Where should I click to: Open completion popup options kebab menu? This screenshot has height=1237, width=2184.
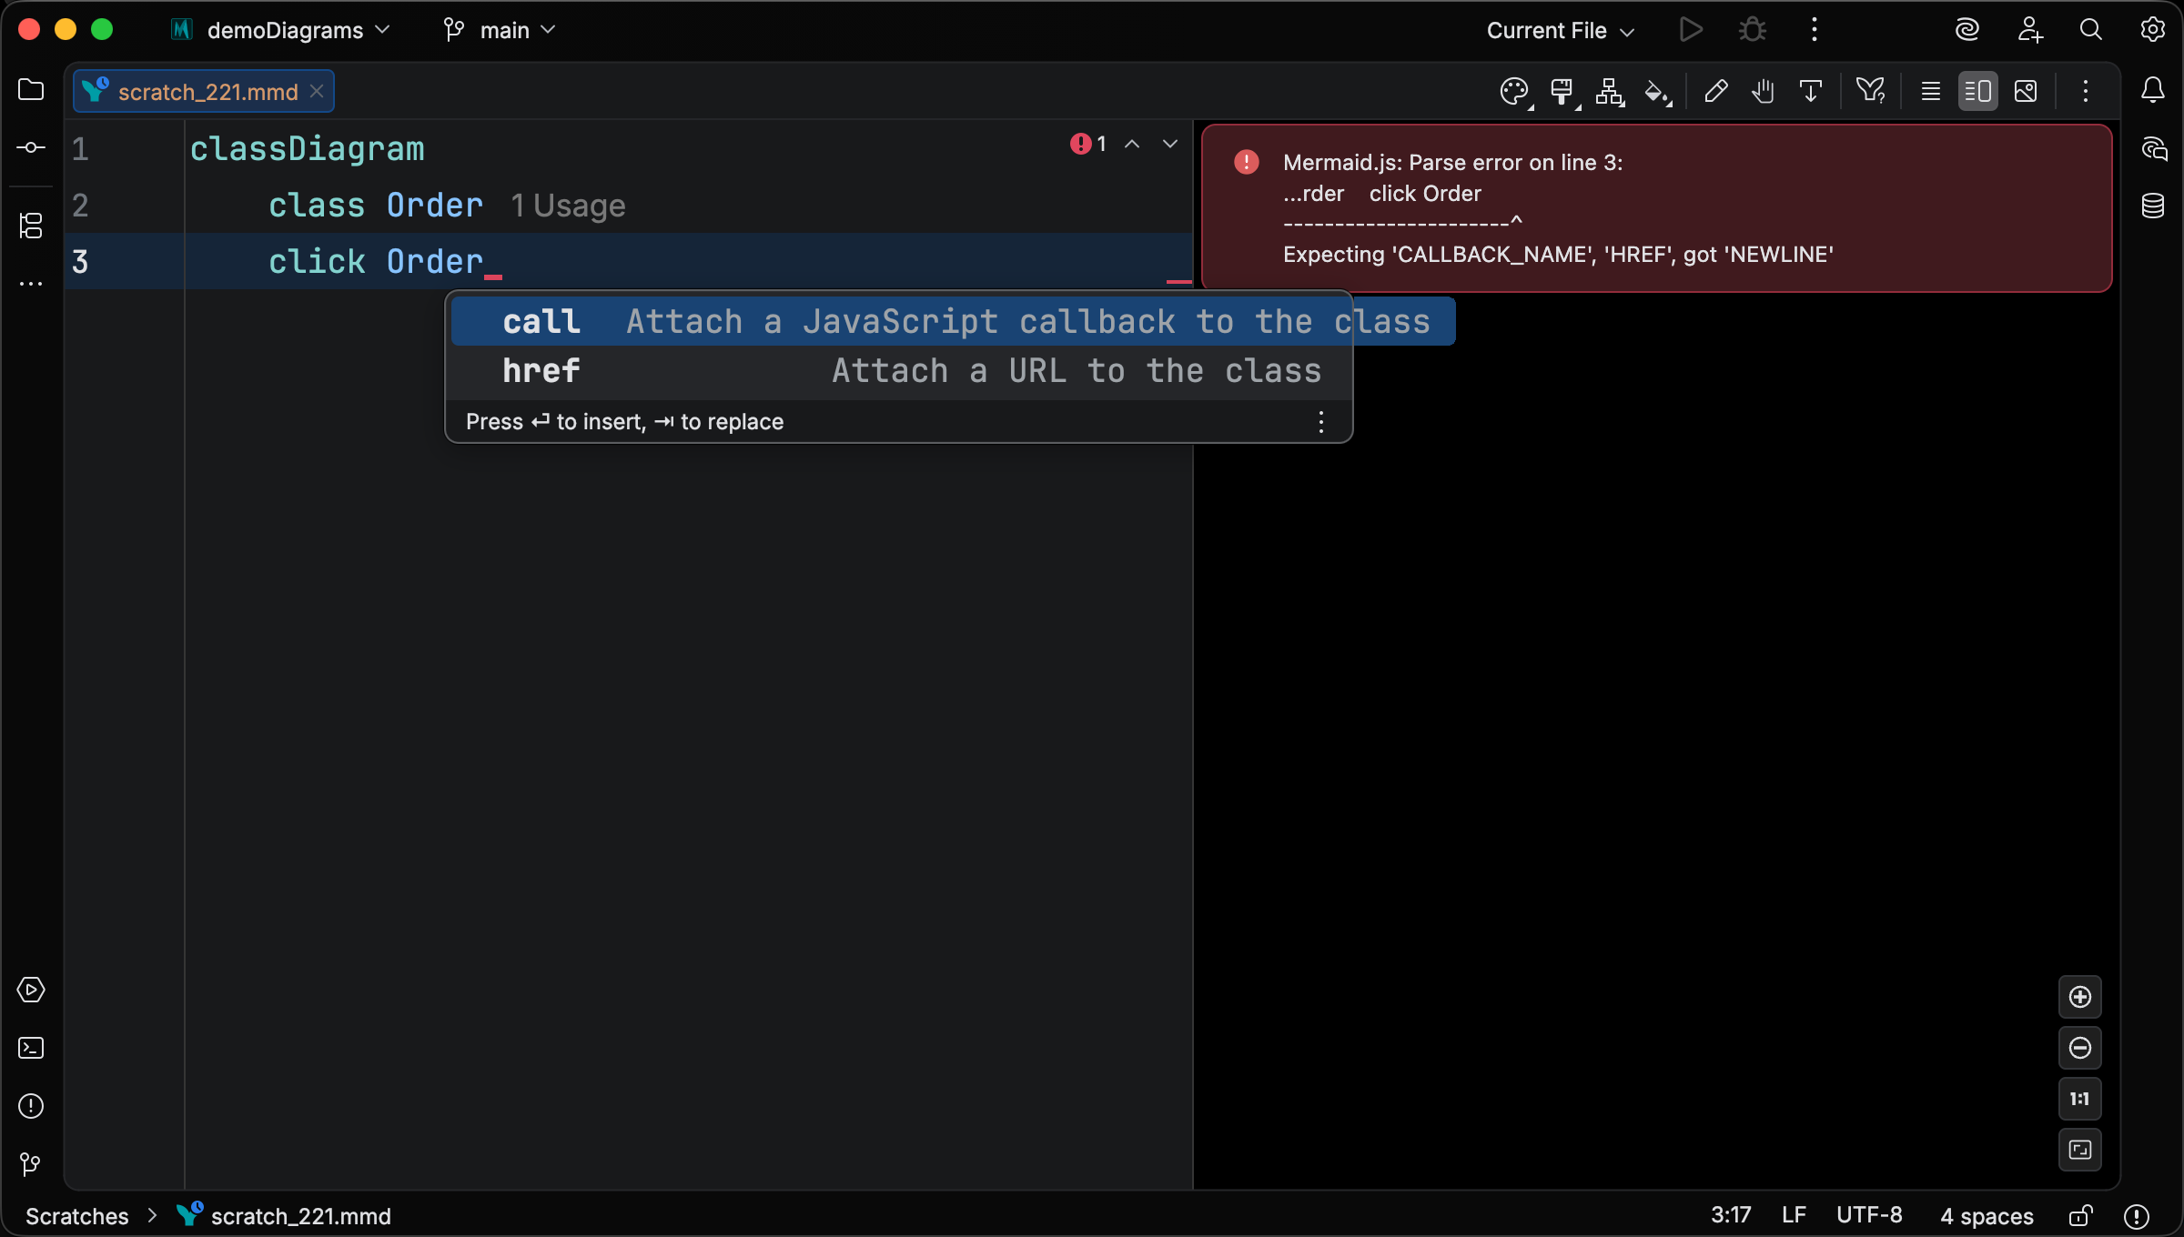tap(1321, 421)
